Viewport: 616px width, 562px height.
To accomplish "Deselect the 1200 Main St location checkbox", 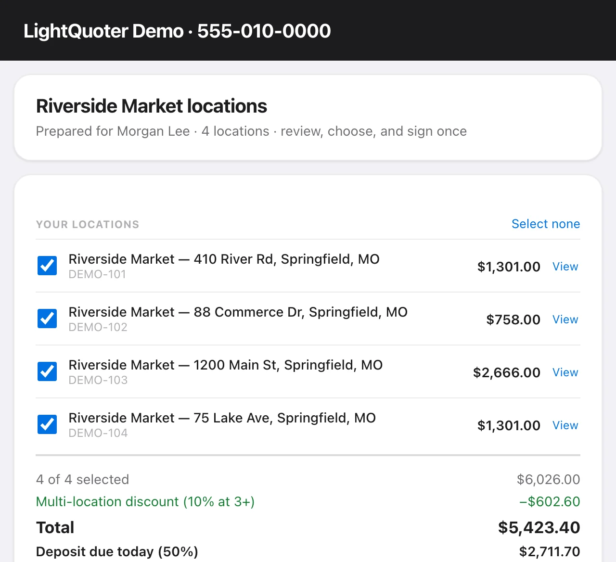I will [x=47, y=371].
